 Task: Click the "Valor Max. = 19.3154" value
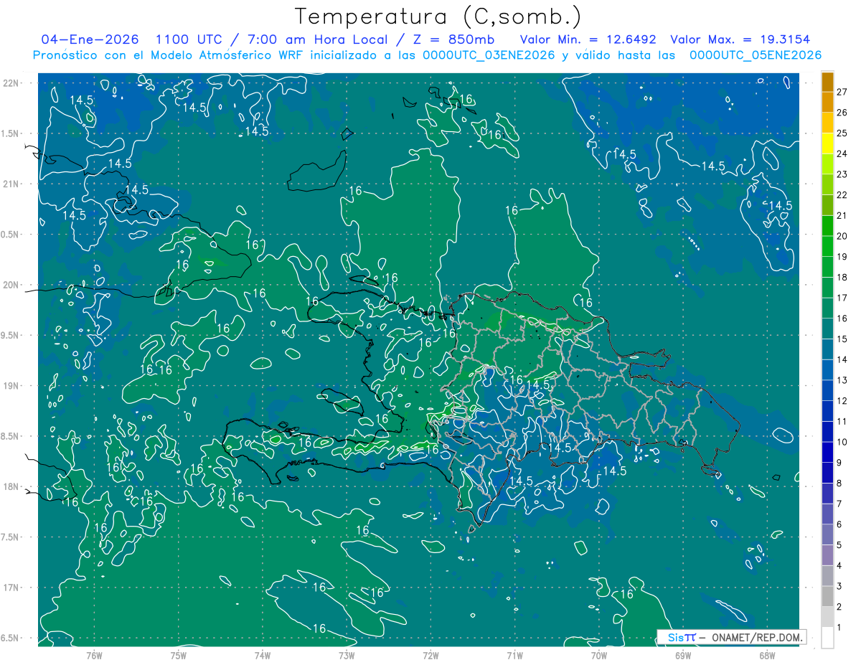[x=740, y=40]
